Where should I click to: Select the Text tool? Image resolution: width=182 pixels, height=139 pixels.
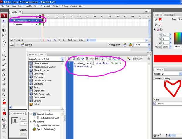point(4,45)
